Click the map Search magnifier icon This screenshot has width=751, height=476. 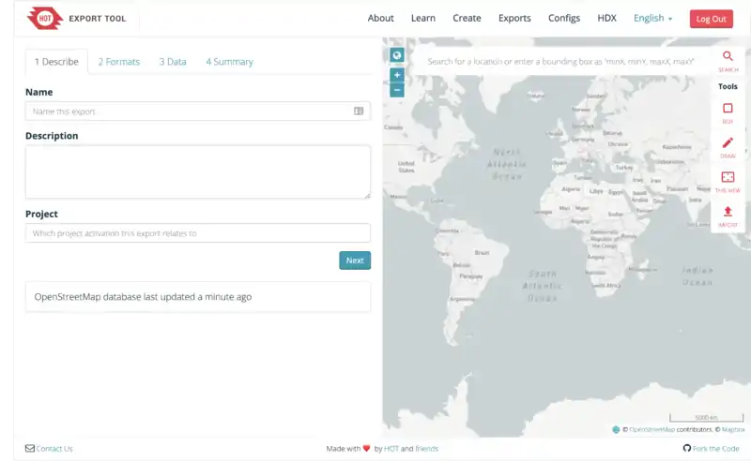[x=728, y=57]
